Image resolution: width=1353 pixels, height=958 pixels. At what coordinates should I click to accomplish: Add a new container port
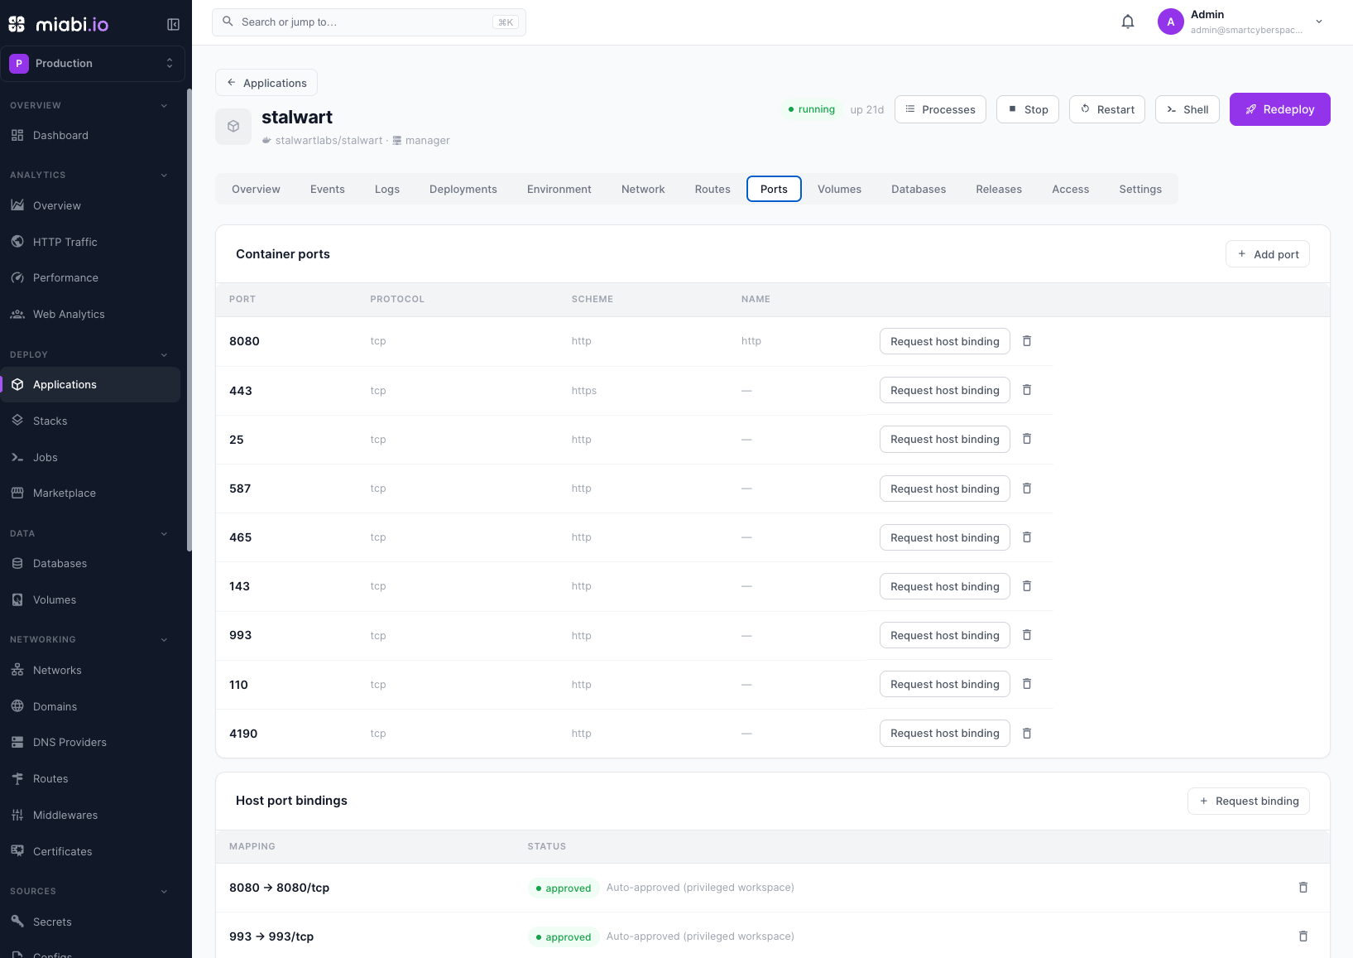[1268, 254]
